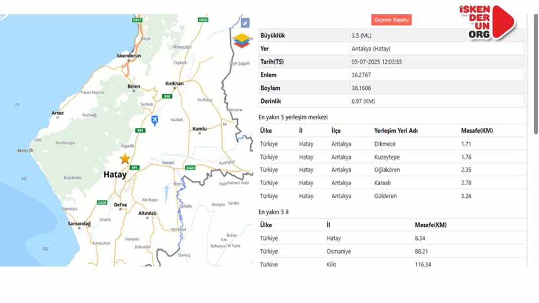Click the Kırıkhan town label
The width and height of the screenshot is (539, 303).
174,83
